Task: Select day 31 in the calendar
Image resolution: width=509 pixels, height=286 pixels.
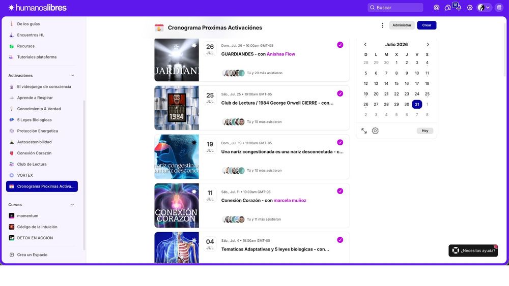Action: 417,104
